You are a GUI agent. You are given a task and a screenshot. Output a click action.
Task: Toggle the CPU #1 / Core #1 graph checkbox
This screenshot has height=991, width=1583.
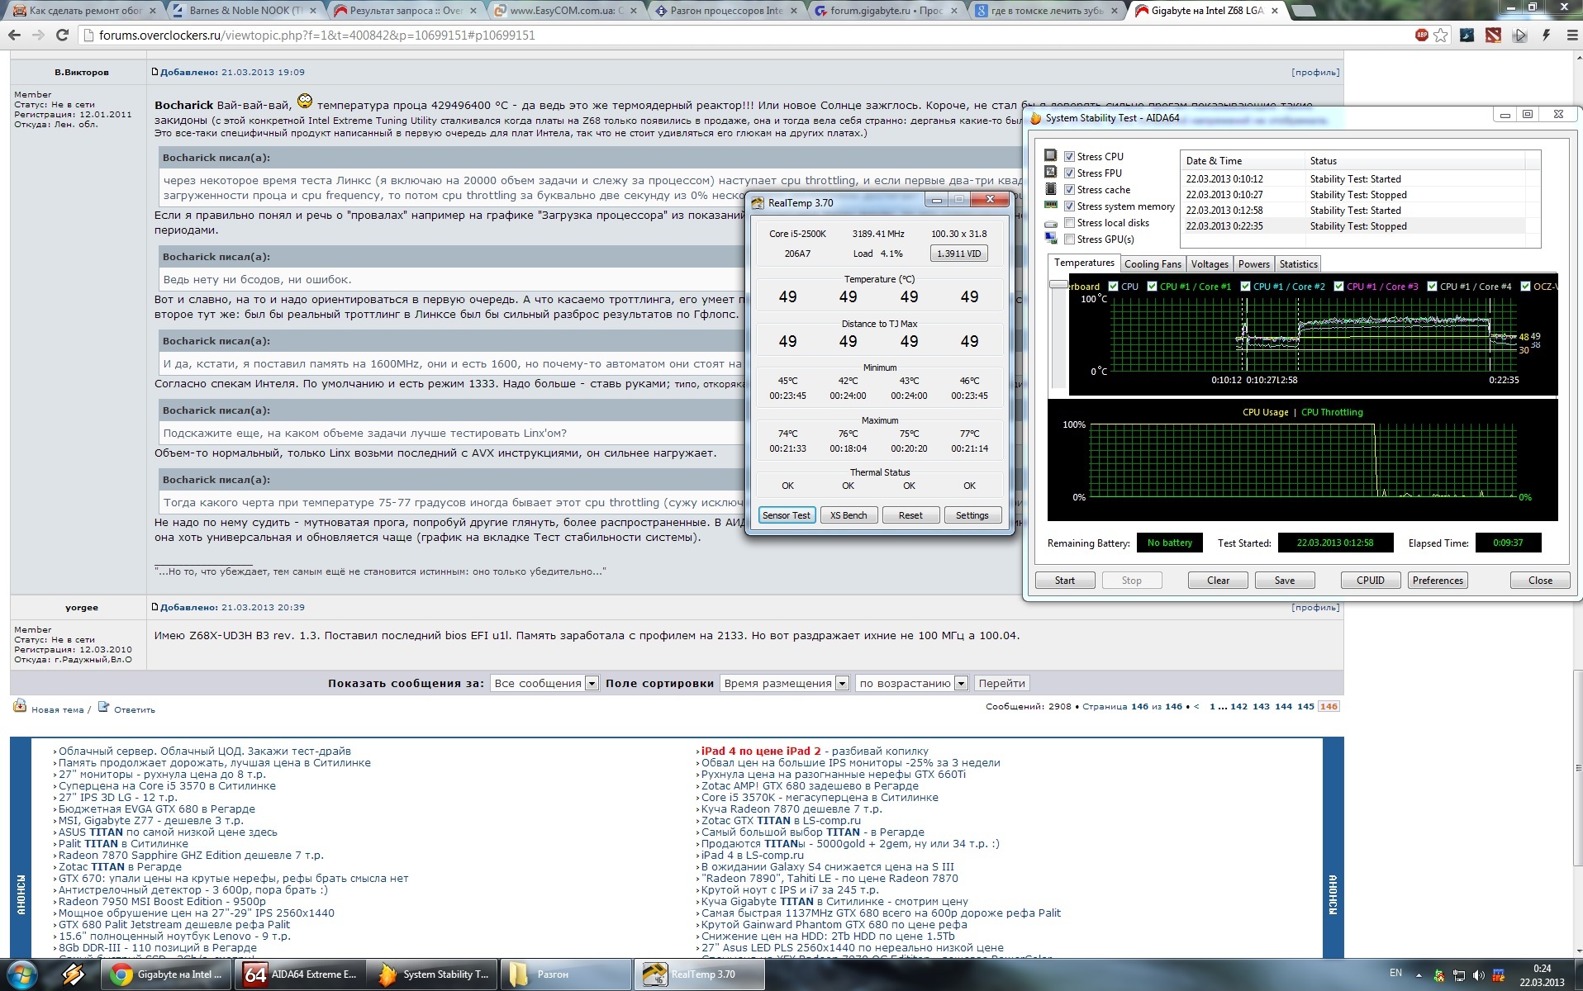[x=1152, y=287]
